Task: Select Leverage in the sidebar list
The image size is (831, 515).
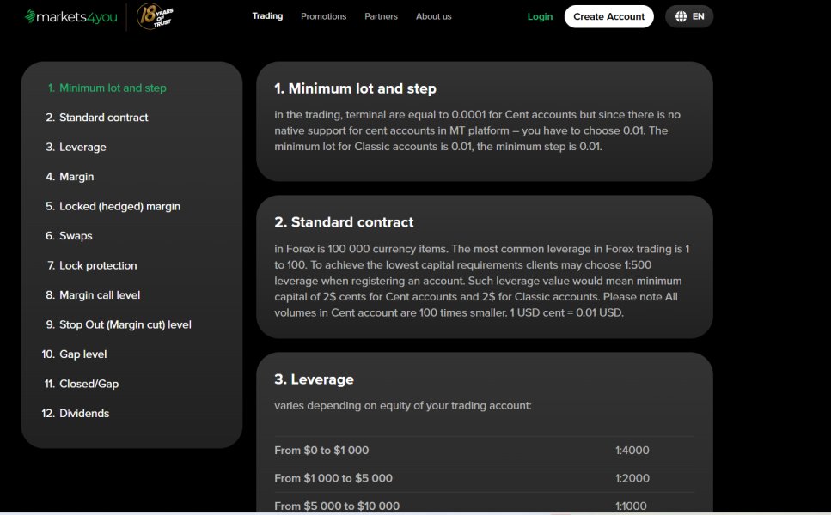Action: [x=82, y=148]
